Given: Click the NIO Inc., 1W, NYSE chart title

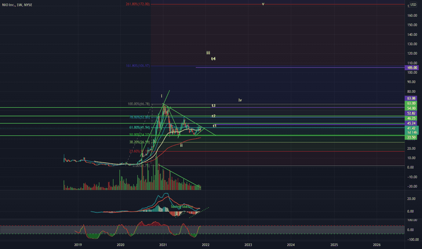Looking at the screenshot, I should point(17,5).
